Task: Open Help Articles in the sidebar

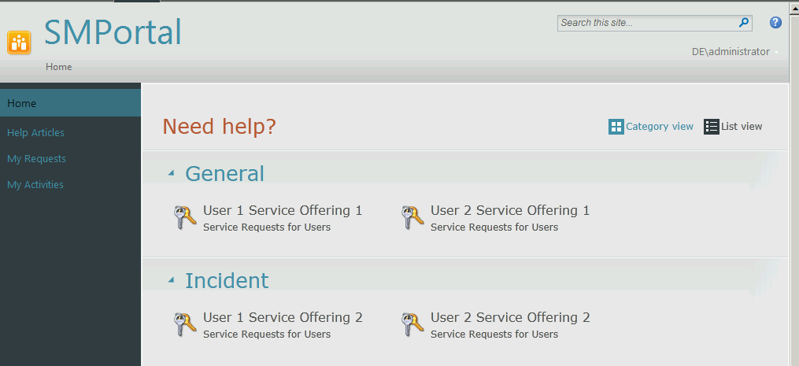Action: tap(35, 133)
